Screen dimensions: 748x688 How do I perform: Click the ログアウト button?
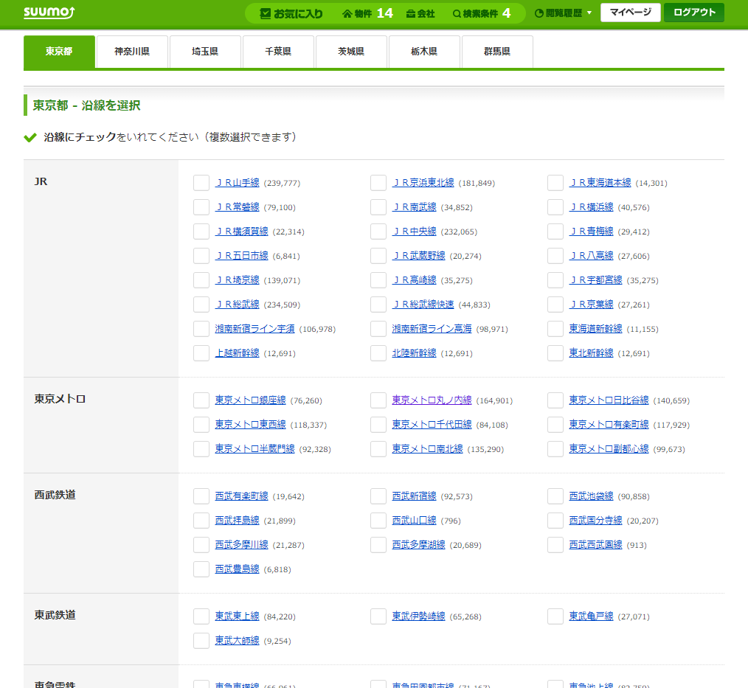(x=694, y=13)
